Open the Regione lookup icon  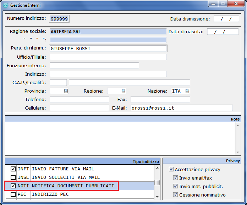[123, 91]
